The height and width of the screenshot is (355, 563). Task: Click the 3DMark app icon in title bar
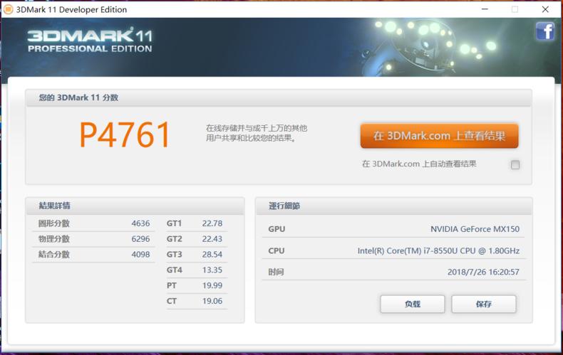click(x=8, y=9)
